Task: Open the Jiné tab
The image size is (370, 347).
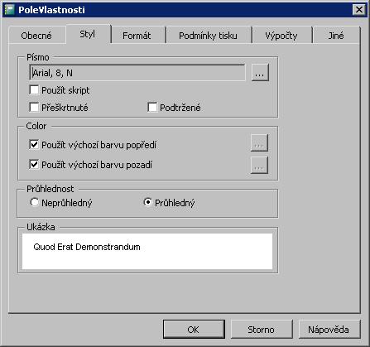Action: (336, 36)
